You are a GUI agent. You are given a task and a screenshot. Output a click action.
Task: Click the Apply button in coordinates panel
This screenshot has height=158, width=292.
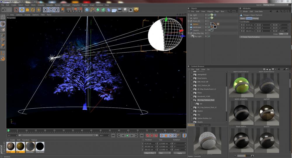[179, 153]
